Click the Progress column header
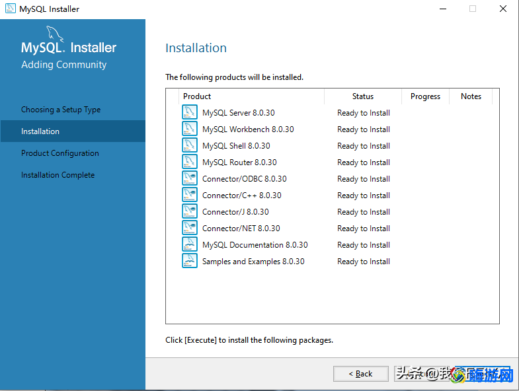The image size is (519, 391). click(x=425, y=96)
